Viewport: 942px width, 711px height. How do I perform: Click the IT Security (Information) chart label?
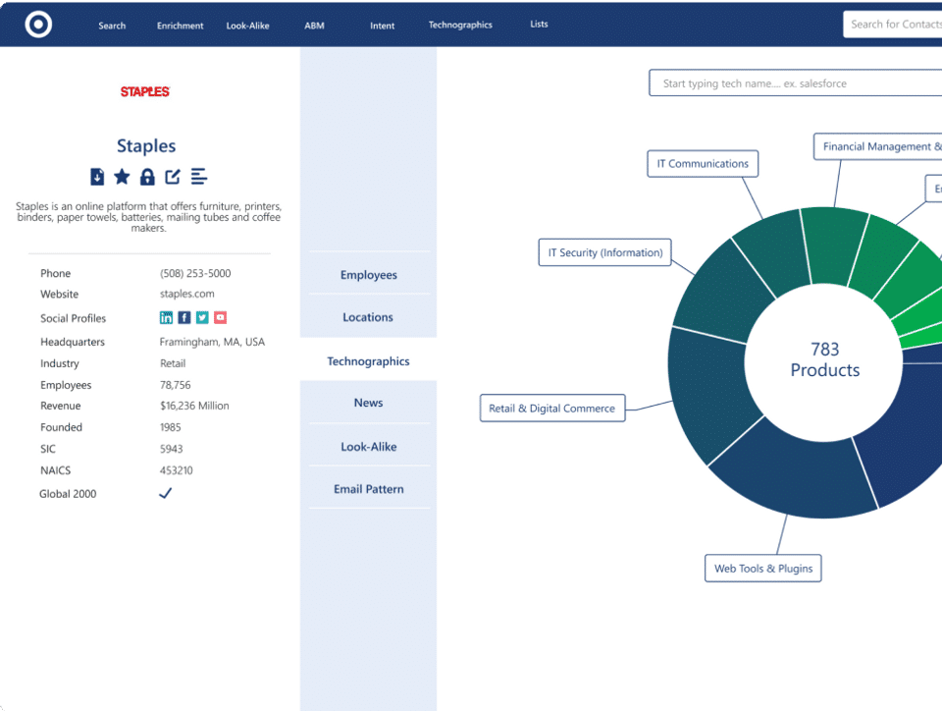(605, 252)
